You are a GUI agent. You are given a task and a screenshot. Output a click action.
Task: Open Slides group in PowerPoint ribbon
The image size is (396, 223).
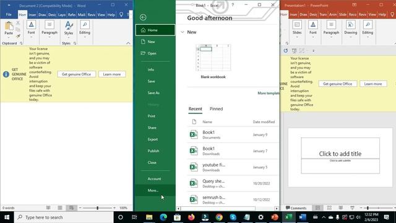pos(297,29)
